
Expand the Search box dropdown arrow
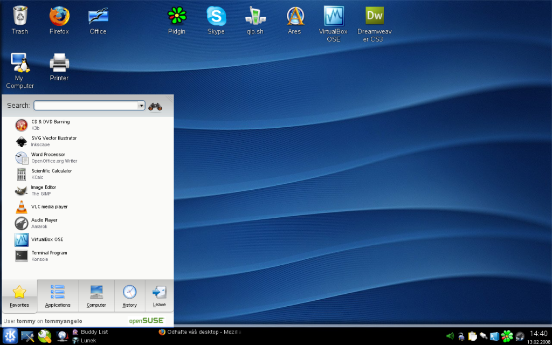pyautogui.click(x=141, y=105)
